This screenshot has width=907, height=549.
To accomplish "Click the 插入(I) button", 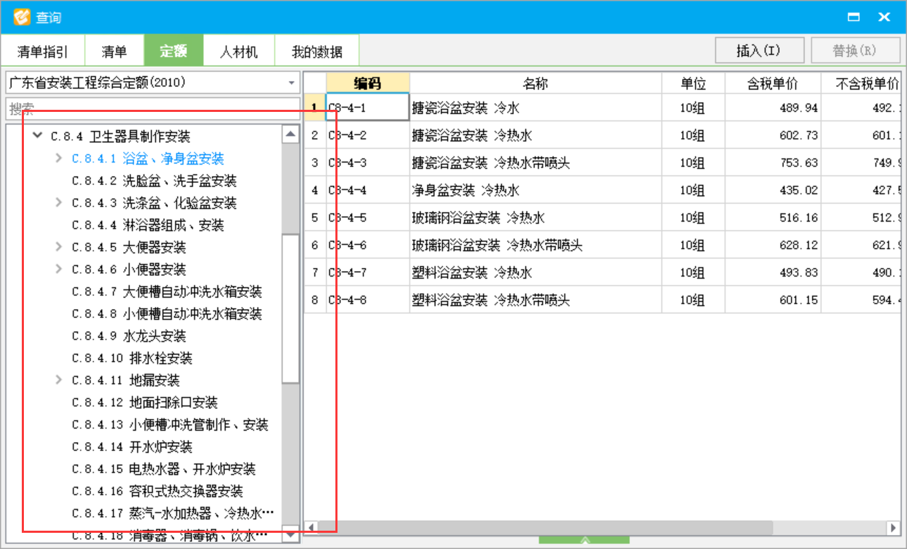I will coord(759,51).
